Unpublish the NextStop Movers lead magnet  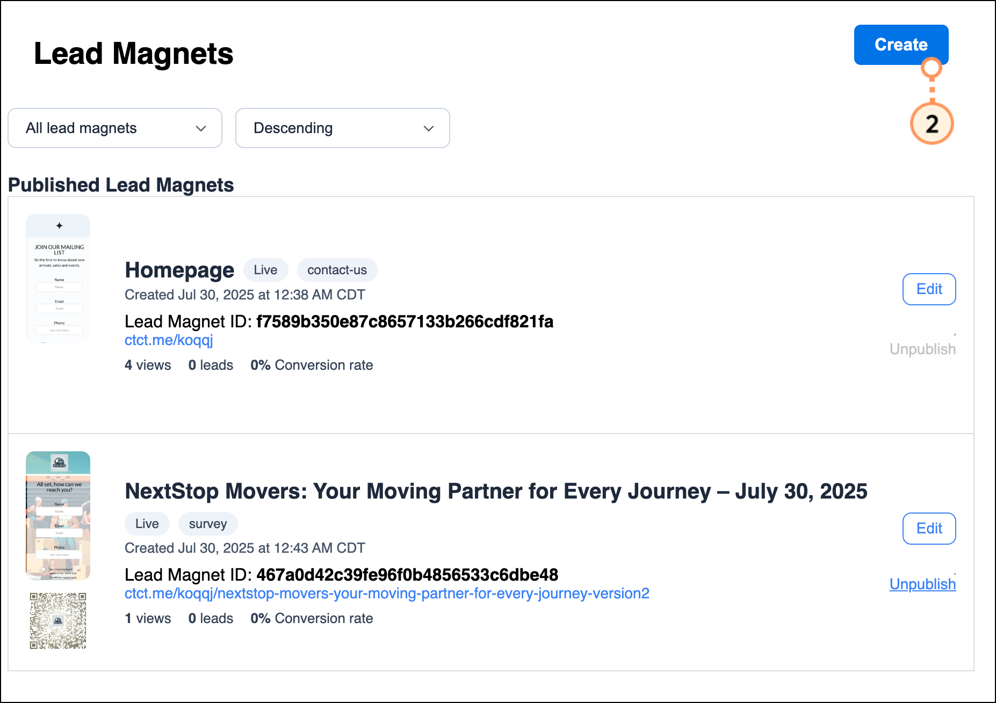click(x=922, y=584)
